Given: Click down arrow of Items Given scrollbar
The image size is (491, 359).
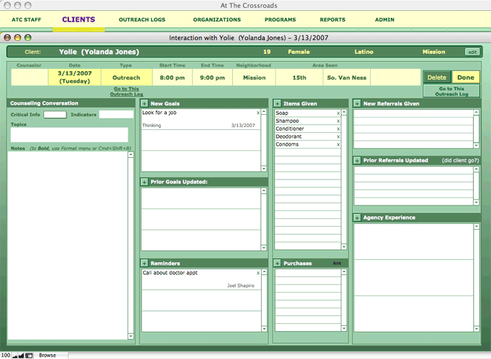Looking at the screenshot, I should [x=344, y=247].
